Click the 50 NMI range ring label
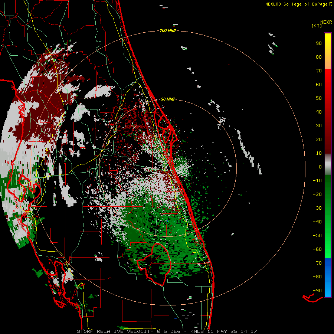Screen dimensions: 334x334 coord(168,99)
